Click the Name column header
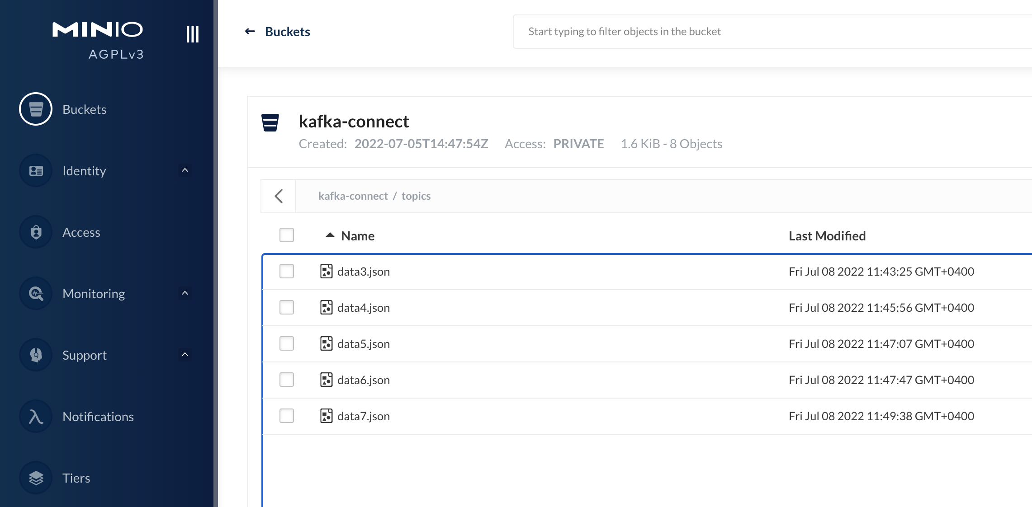The height and width of the screenshot is (507, 1032). tap(358, 236)
